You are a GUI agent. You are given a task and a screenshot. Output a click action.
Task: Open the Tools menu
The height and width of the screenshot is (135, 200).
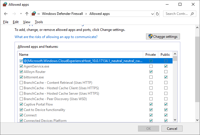[x=39, y=22]
